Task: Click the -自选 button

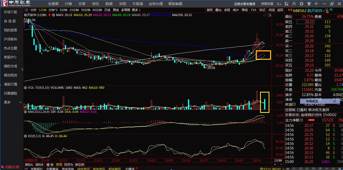Action: (271, 10)
